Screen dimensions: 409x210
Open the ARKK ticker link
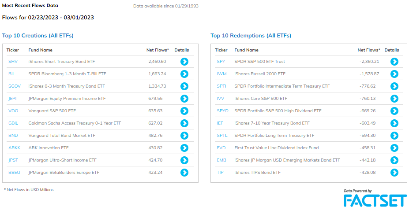point(15,148)
